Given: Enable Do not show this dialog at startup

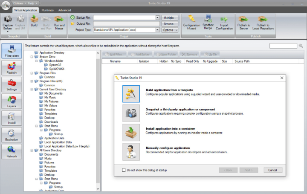Looking at the screenshot, I should pos(124,170).
